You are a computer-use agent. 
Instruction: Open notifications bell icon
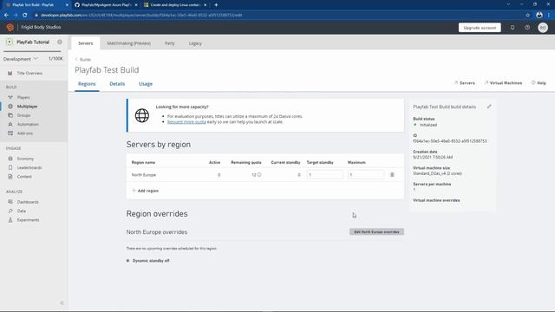tap(513, 28)
